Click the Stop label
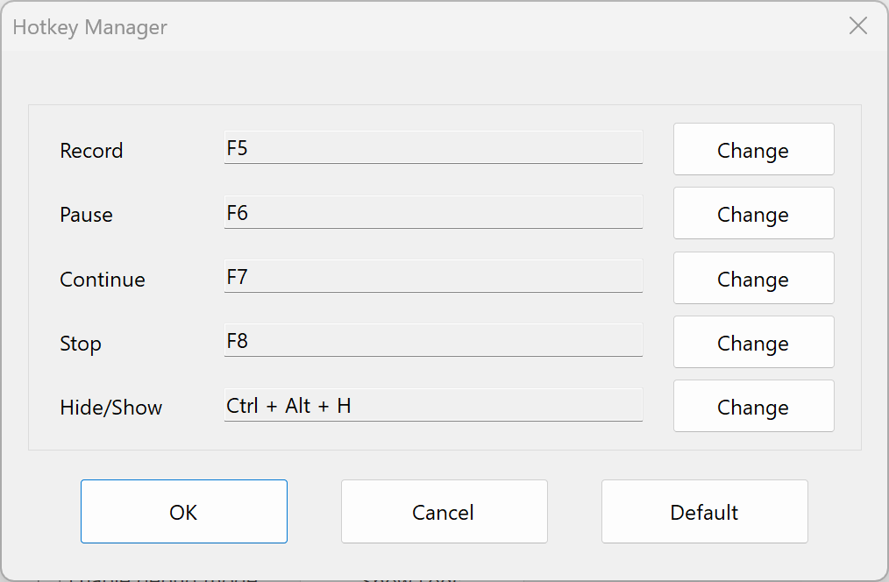 tap(81, 344)
